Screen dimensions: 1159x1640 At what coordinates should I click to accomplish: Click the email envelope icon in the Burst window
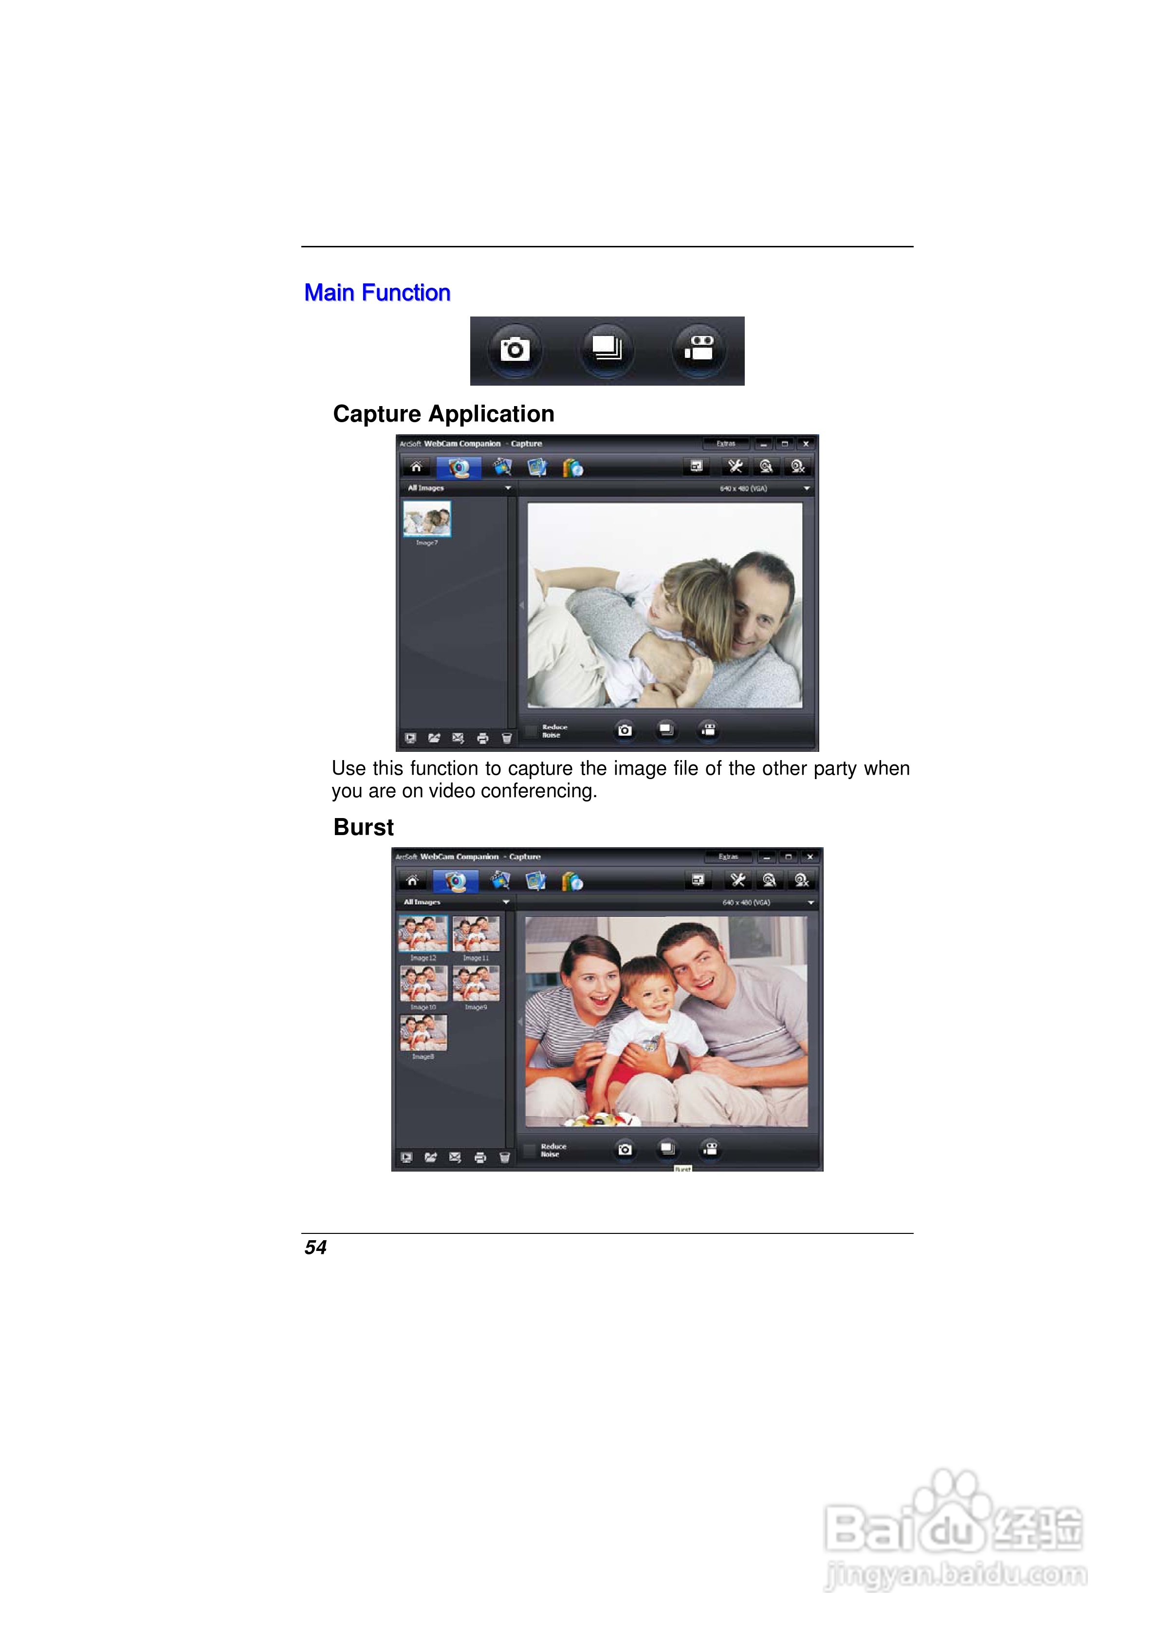455,1158
